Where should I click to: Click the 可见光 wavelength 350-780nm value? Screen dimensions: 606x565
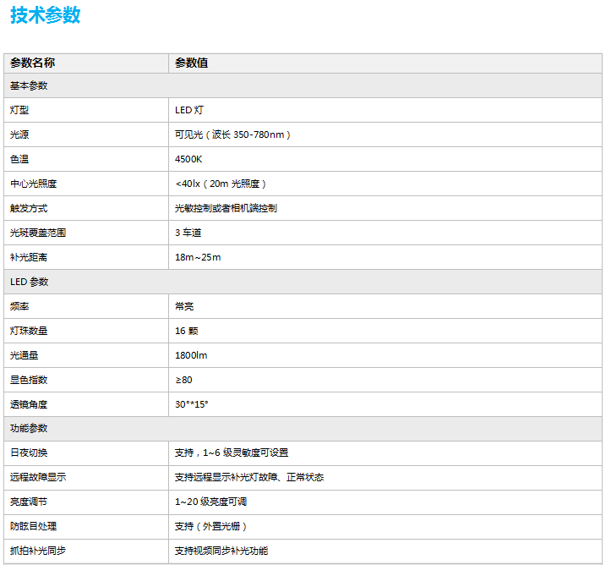click(x=233, y=134)
